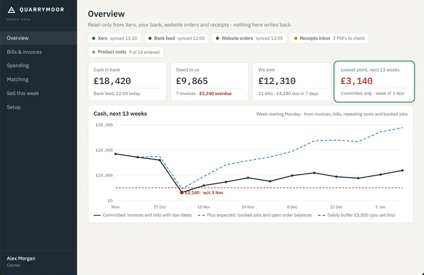The width and height of the screenshot is (424, 275).
Task: Click the amber Receipts inbox status dot
Action: (296, 38)
